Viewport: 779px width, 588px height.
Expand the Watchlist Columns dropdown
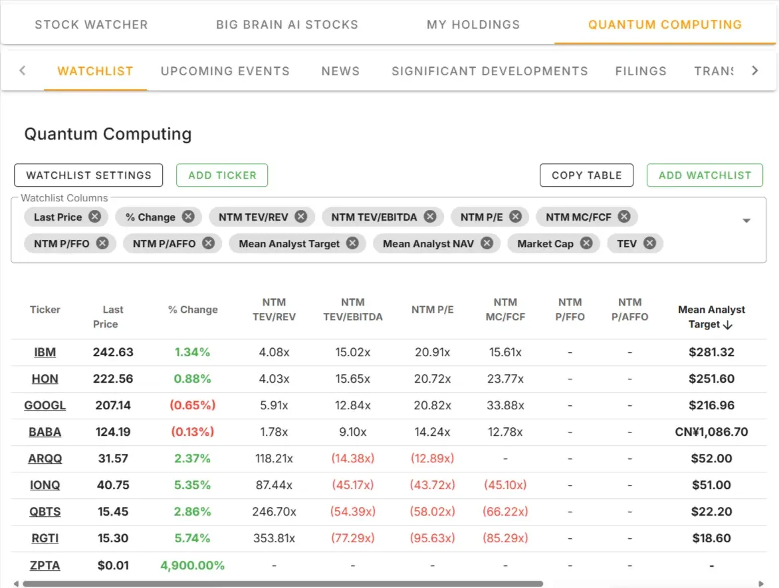[x=746, y=221]
